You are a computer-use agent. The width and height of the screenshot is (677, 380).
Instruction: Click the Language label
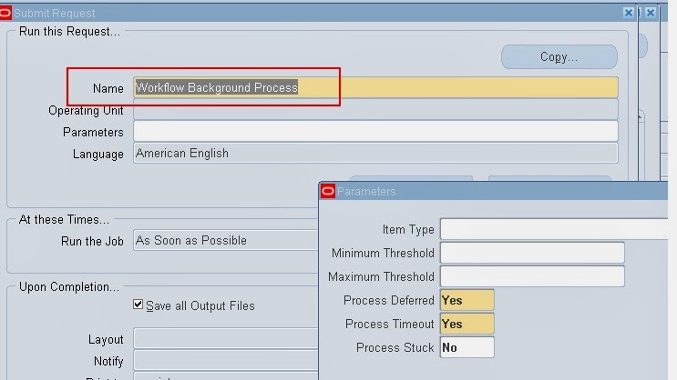pyautogui.click(x=98, y=155)
